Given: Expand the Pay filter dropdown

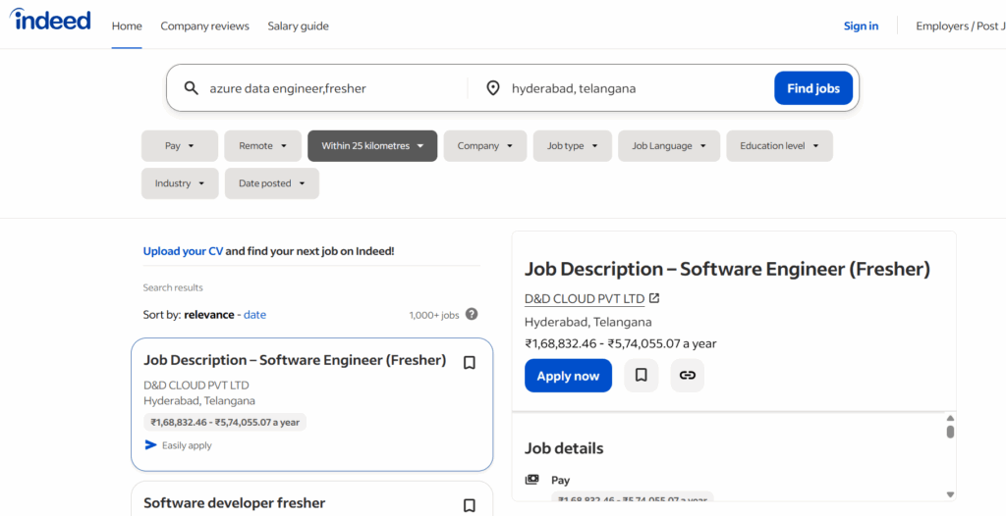Looking at the screenshot, I should 179,146.
